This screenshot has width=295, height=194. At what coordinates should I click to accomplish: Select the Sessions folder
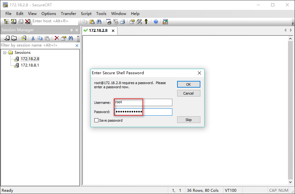22,53
